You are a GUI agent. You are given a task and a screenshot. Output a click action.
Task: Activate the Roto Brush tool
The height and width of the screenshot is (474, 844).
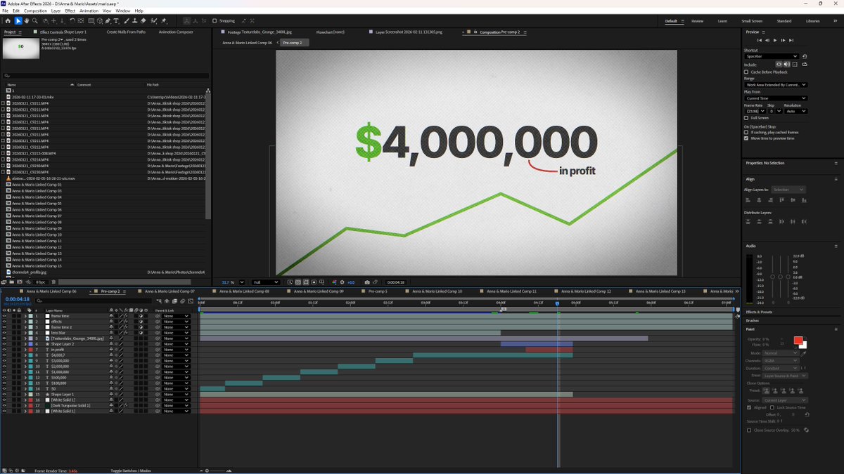pyautogui.click(x=153, y=21)
